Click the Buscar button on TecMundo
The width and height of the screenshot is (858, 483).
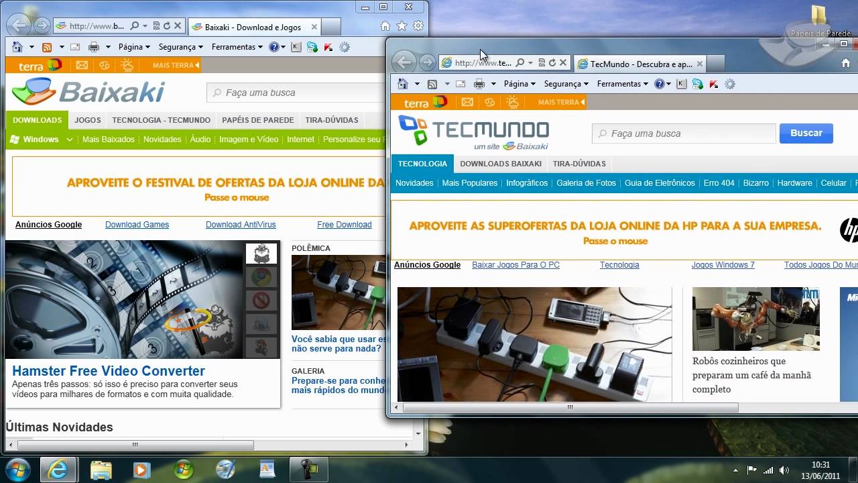click(x=806, y=133)
